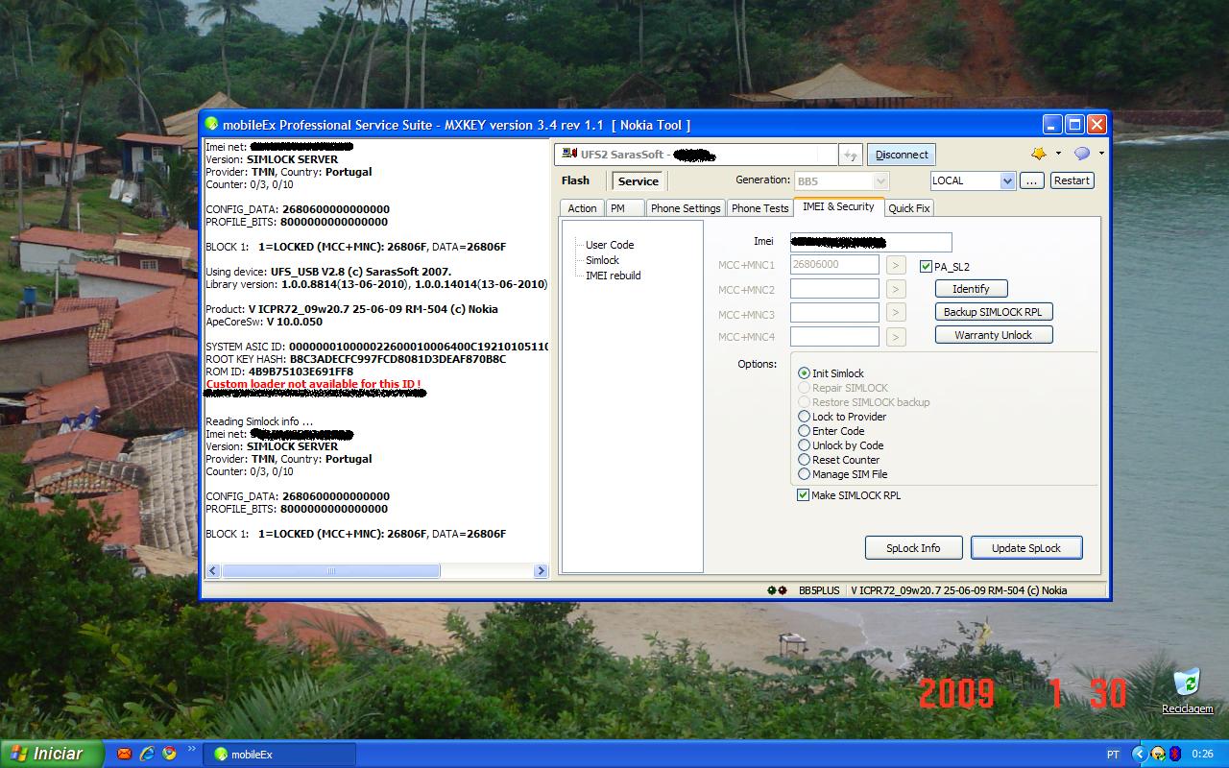Screen dimensions: 1229x768
Task: Open the speech bubble dropdown arrow
Action: point(1100,154)
